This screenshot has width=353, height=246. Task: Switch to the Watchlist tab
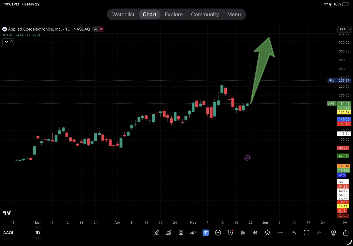pos(123,14)
